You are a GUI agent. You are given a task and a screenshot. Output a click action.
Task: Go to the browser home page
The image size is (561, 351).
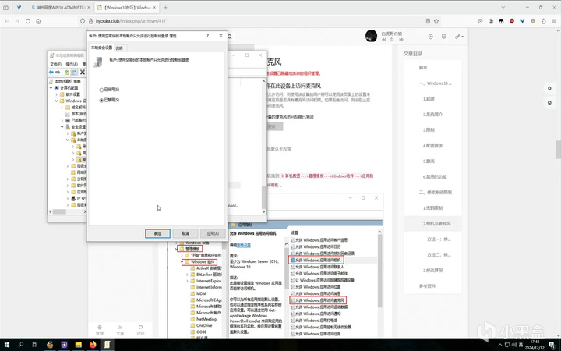pos(38,21)
